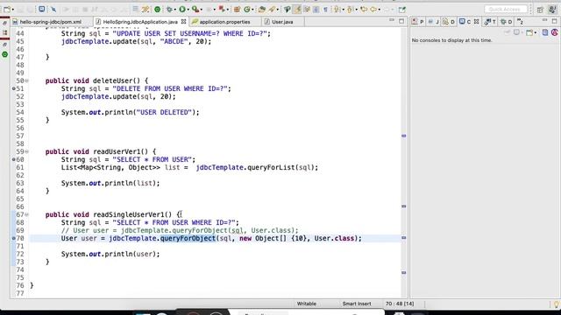Close the Console view tab
Image resolution: width=561 pixels, height=315 pixels.
coord(477,21)
